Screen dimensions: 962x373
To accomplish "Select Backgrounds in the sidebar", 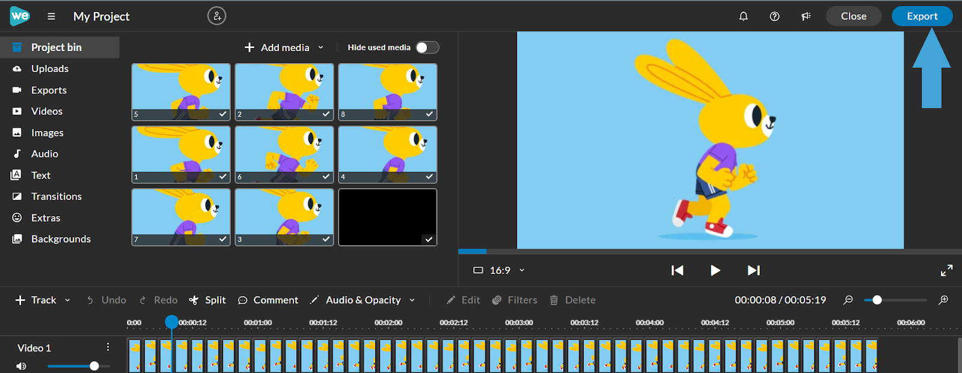I will 60,239.
